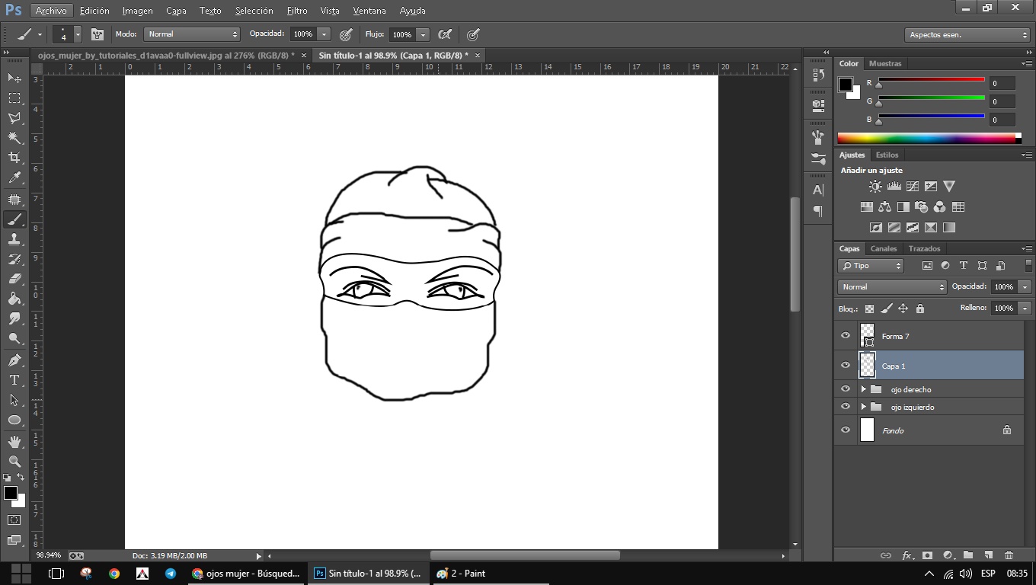Click the red R slider
Viewport: 1036px width, 585px height.
(x=932, y=81)
